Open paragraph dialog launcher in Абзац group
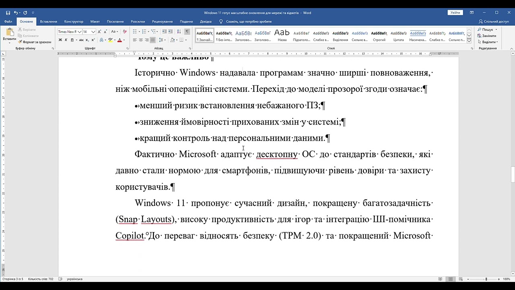The height and width of the screenshot is (290, 515). click(x=190, y=48)
